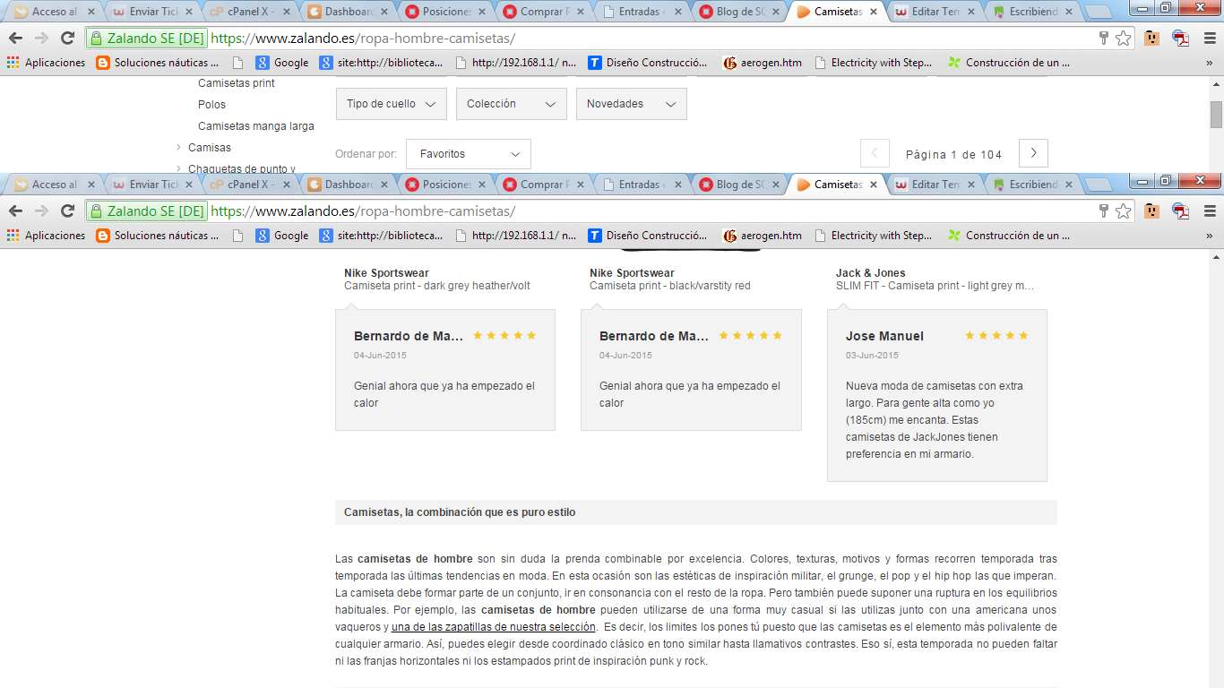Switch to the Editar Ter tab in lower window
Viewport: 1224px width, 688px height.
pyautogui.click(x=935, y=185)
